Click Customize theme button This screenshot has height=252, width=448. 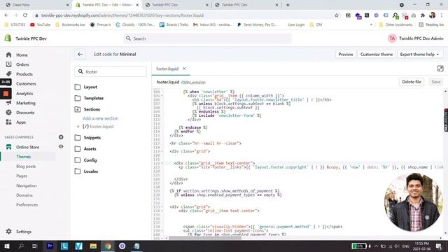[x=377, y=55]
